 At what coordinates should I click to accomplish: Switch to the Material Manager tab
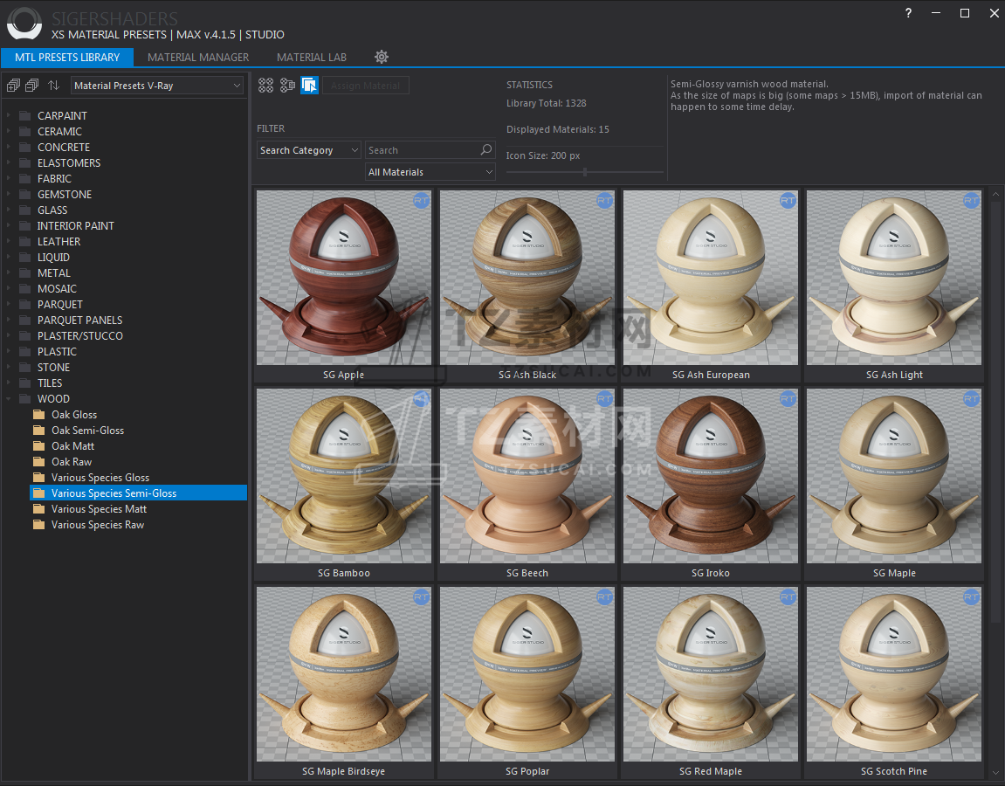coord(198,57)
